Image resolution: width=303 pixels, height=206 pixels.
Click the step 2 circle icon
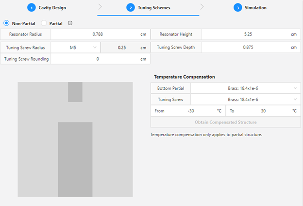tap(131, 8)
